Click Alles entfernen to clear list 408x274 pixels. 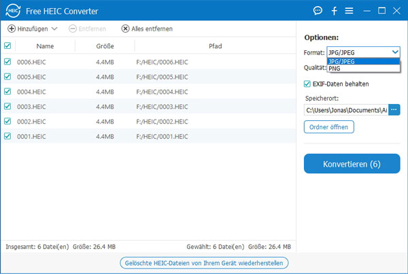coord(147,29)
